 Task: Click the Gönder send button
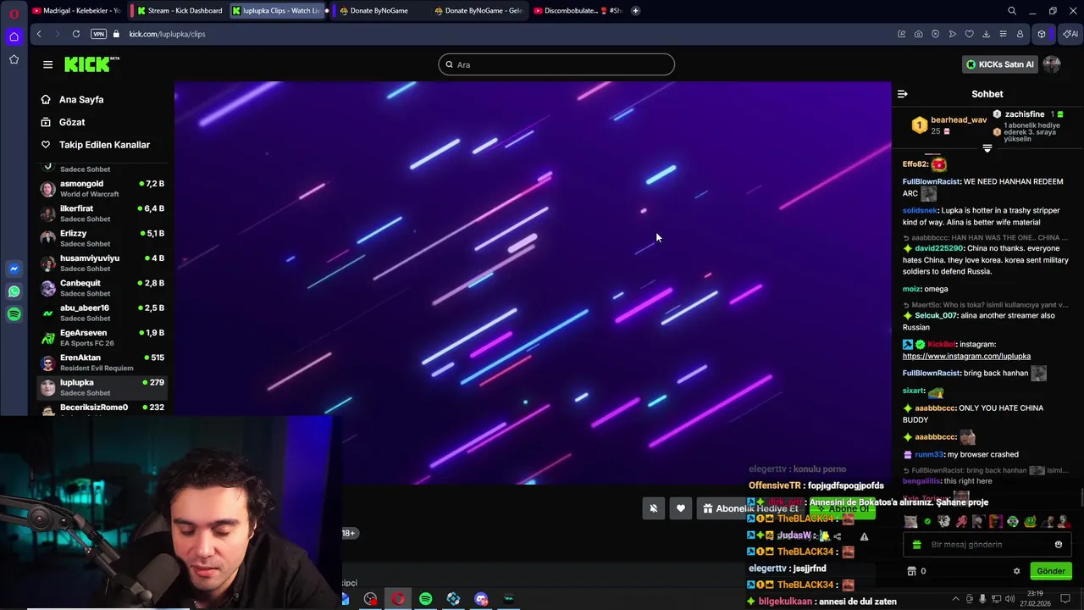coord(1051,571)
